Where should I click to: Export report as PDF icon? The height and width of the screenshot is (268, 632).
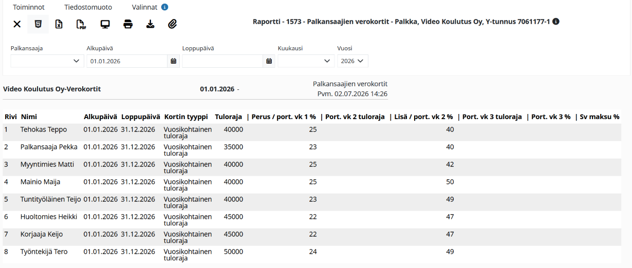pyautogui.click(x=81, y=24)
